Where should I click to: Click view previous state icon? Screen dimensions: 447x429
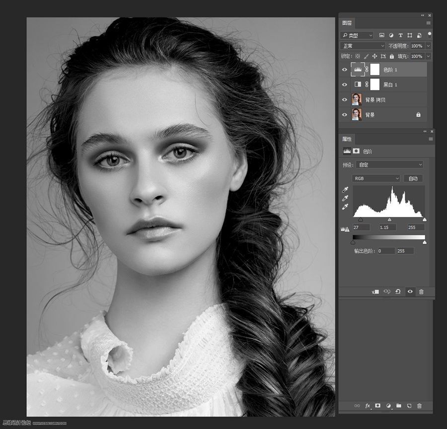pyautogui.click(x=387, y=291)
